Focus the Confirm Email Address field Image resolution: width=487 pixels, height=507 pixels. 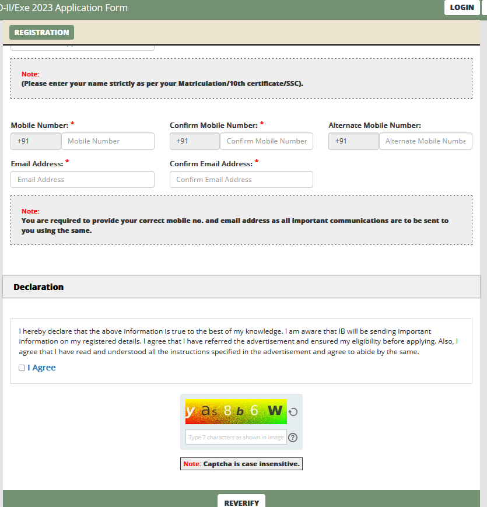tap(241, 180)
